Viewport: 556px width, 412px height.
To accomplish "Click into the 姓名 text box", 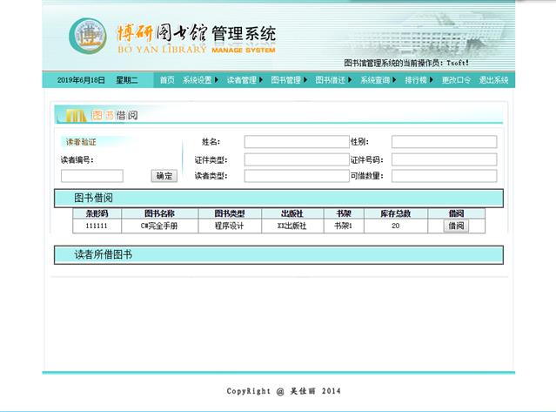I will 296,142.
